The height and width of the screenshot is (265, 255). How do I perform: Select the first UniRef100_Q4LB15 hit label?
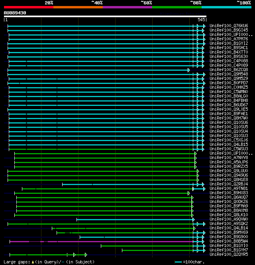coord(229,144)
